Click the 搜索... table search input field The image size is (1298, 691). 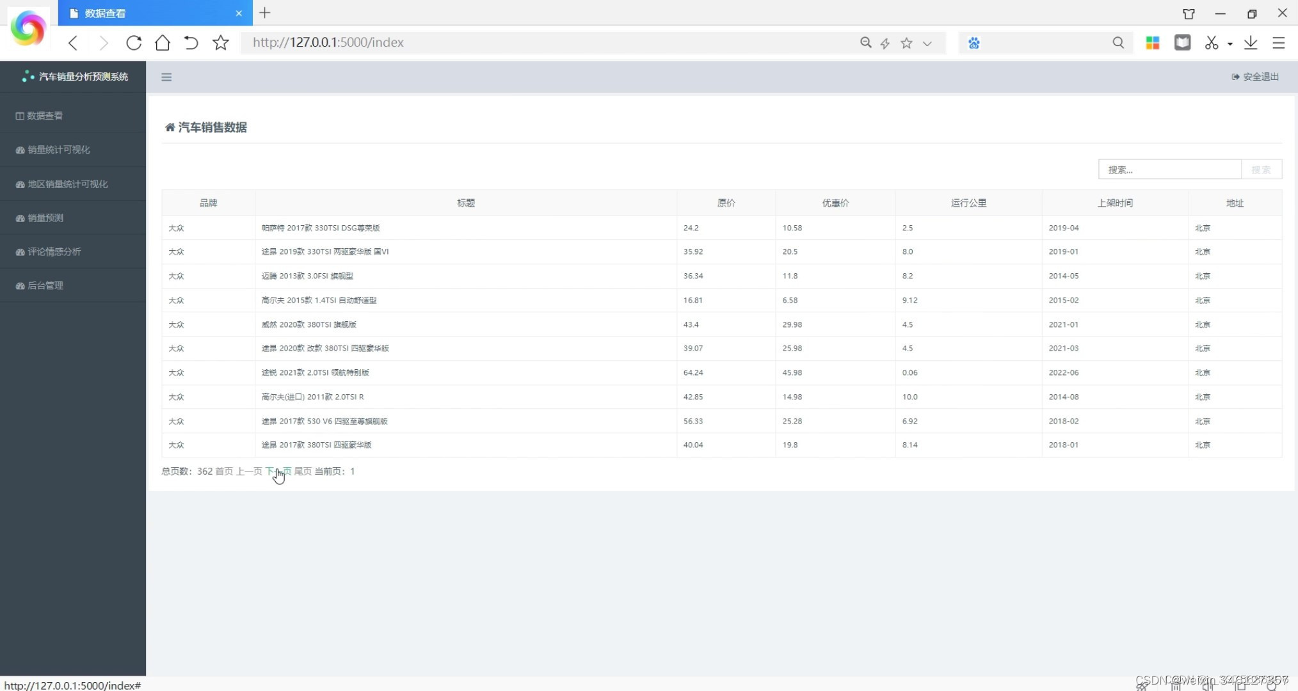pyautogui.click(x=1169, y=170)
